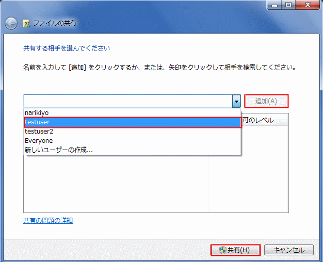This screenshot has width=323, height=262.
Task: Open the 共有の問題の詳細 link
Action: pos(48,221)
